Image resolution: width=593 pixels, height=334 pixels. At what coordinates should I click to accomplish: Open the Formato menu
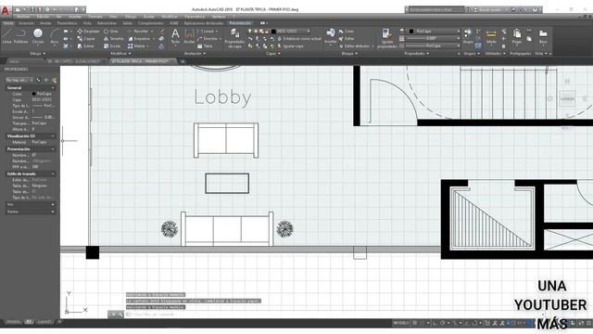(x=95, y=17)
